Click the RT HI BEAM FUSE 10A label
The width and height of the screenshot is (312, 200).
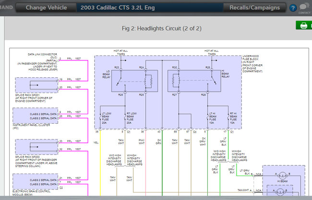point(233,118)
